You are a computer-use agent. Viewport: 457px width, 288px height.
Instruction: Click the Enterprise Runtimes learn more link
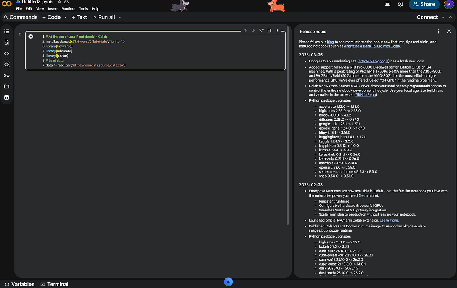click(369, 195)
